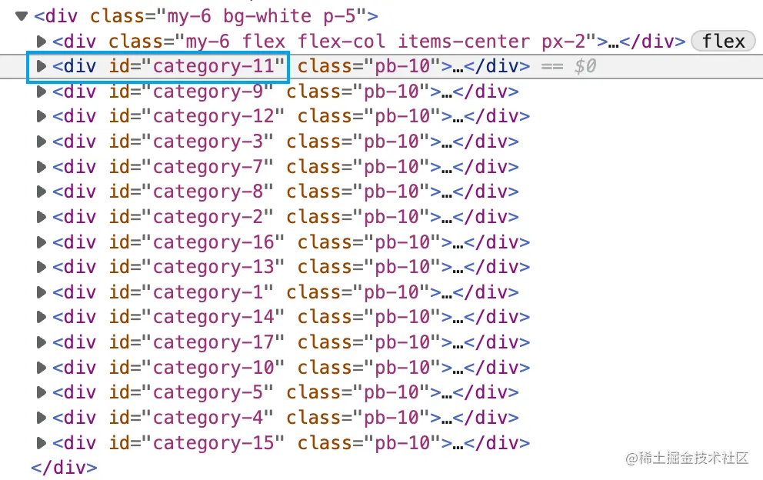Expand the category-2 div node
This screenshot has height=480, width=763.
(42, 217)
